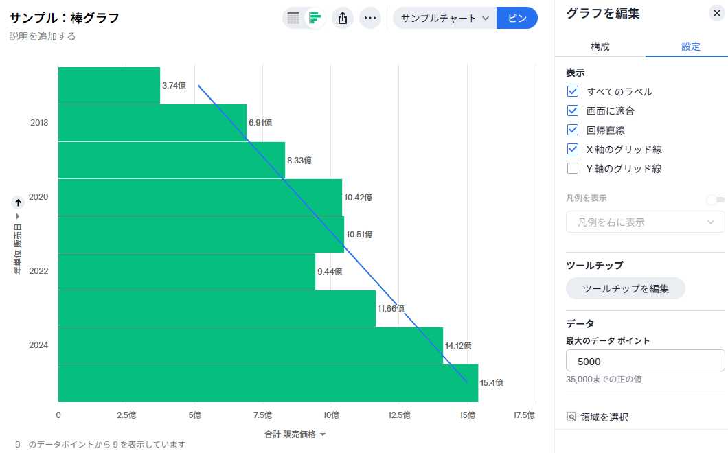This screenshot has height=453, width=728.
Task: Click 説明を追加する text
Action: pos(43,36)
